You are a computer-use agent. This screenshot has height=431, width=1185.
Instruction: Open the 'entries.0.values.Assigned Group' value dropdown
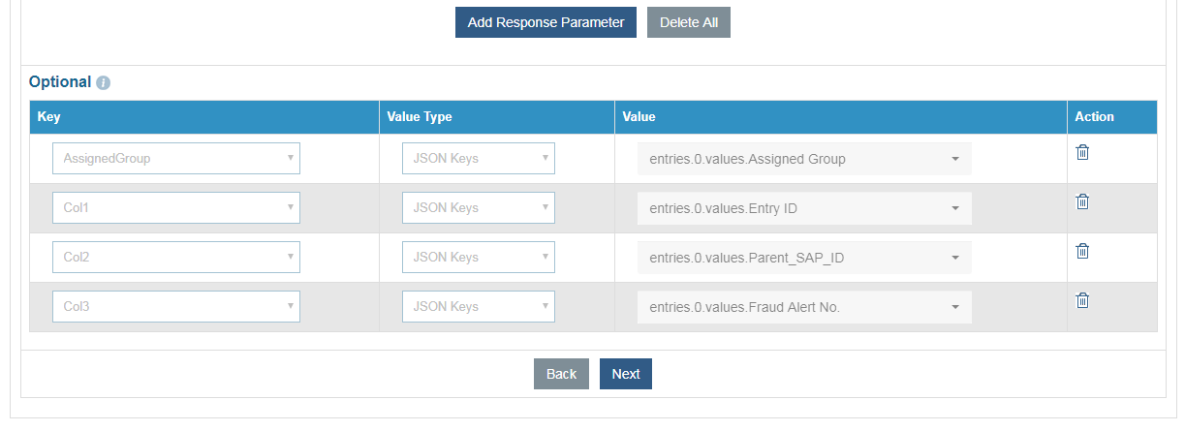pos(804,160)
